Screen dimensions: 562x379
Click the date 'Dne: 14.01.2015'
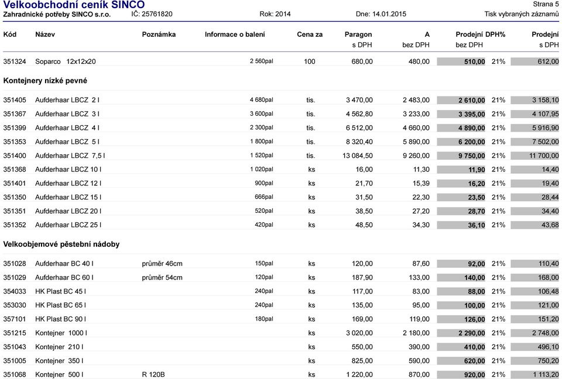[381, 14]
